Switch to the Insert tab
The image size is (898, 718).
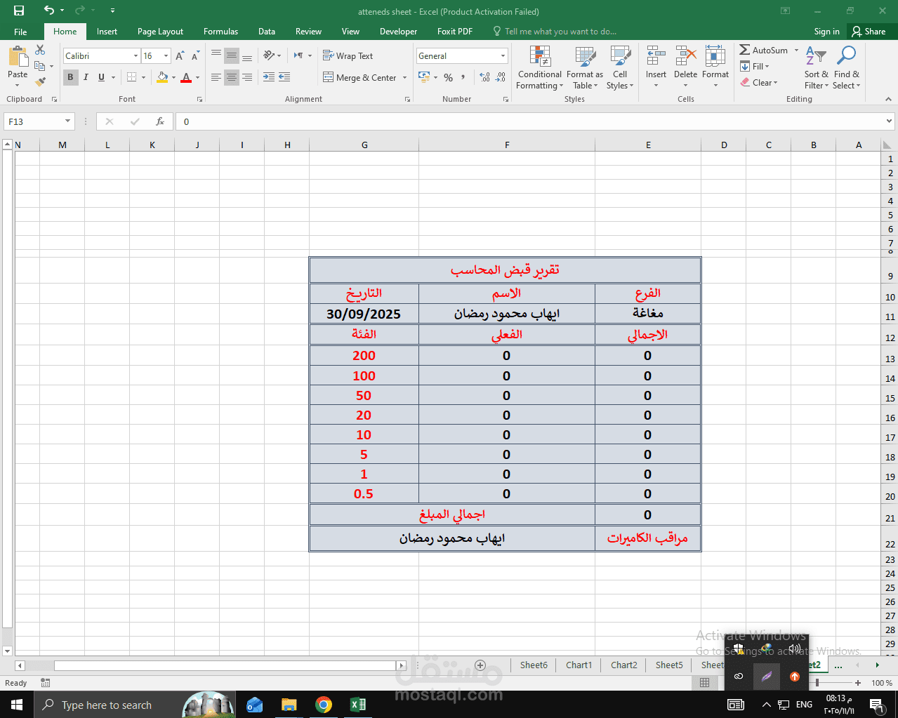(107, 32)
